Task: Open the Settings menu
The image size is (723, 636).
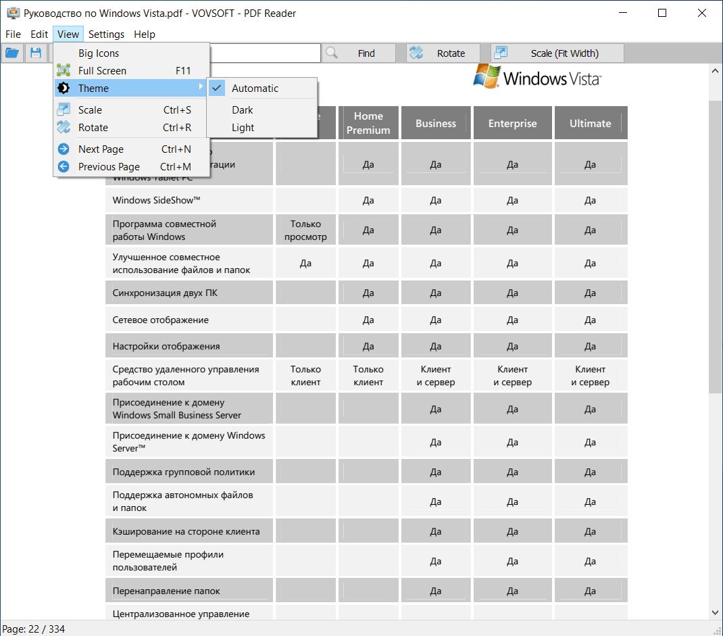Action: 106,34
